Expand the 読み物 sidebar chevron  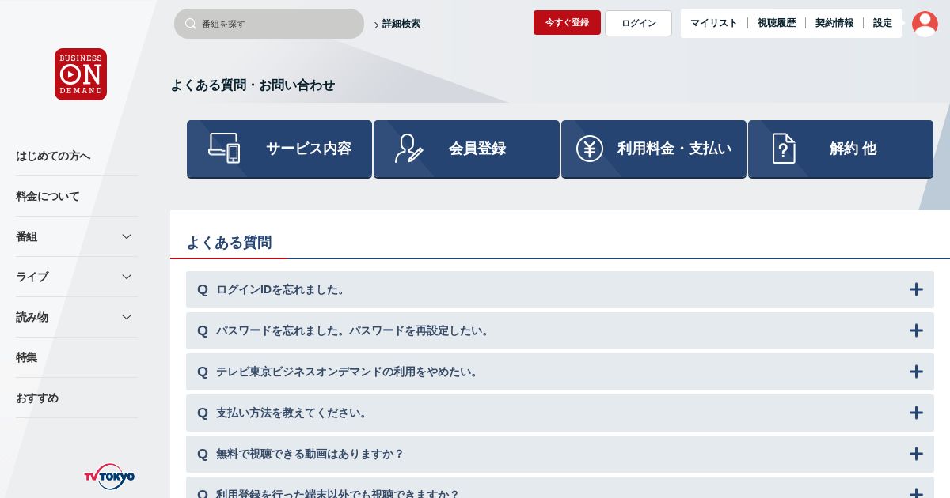coord(127,317)
